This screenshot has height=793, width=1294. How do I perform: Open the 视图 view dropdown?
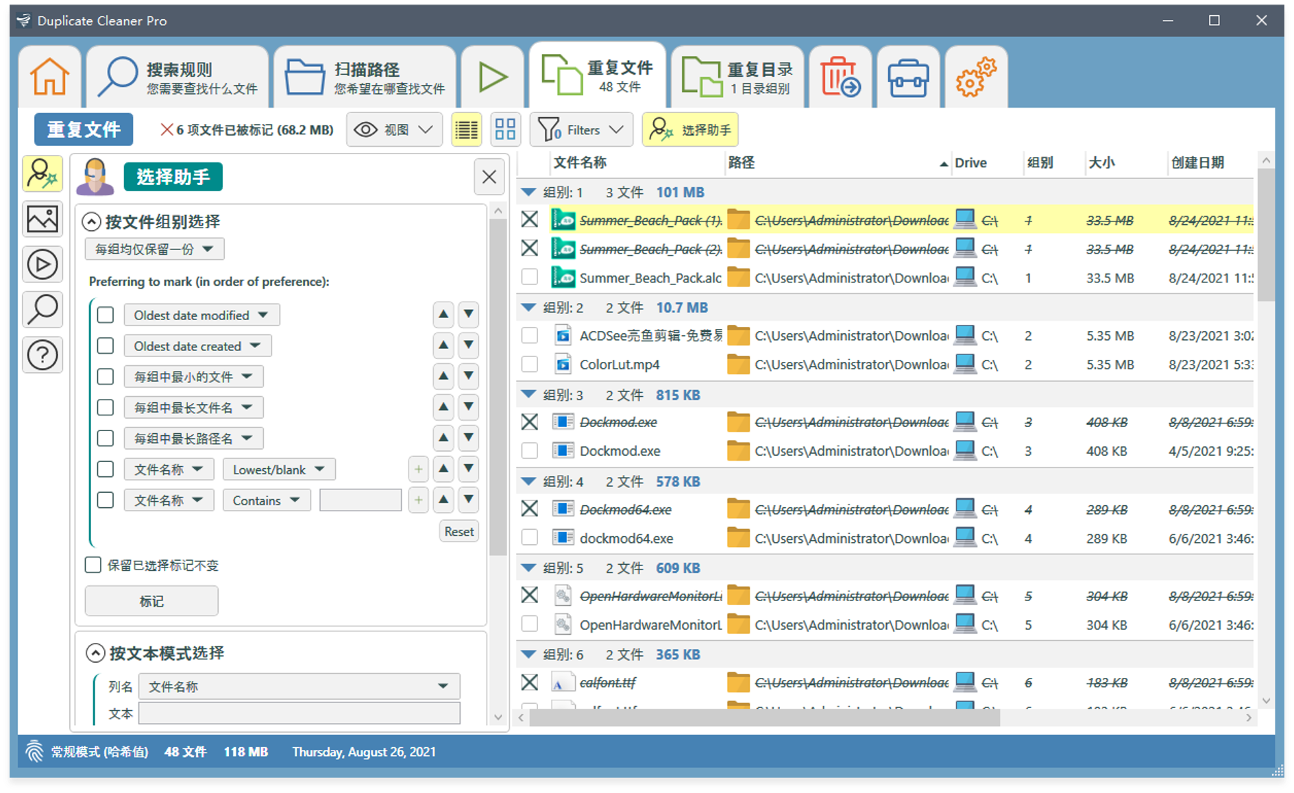394,130
